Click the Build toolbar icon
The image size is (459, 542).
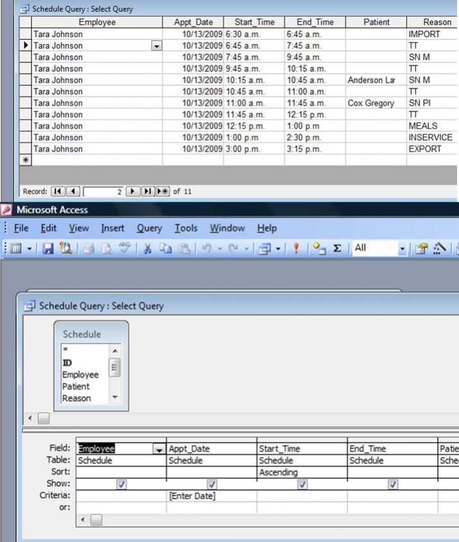click(x=440, y=249)
